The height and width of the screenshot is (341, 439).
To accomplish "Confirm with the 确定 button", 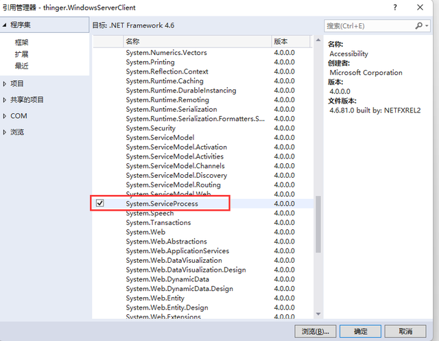I will point(360,331).
